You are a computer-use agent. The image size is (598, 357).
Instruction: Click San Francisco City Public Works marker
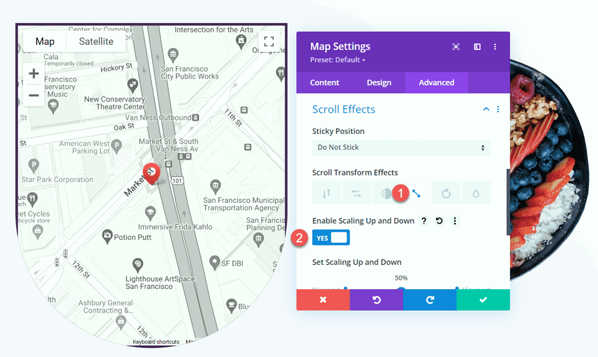(173, 55)
